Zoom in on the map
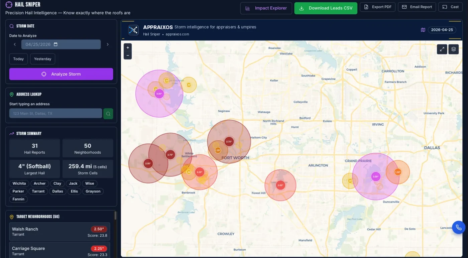Viewport: 468px width, 258px height. [x=128, y=48]
